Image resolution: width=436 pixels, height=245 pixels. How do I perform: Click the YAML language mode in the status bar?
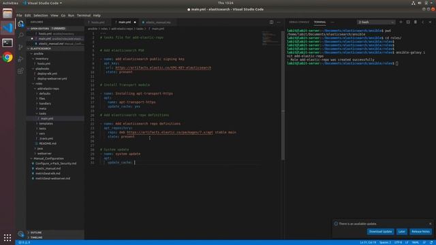click(x=415, y=242)
